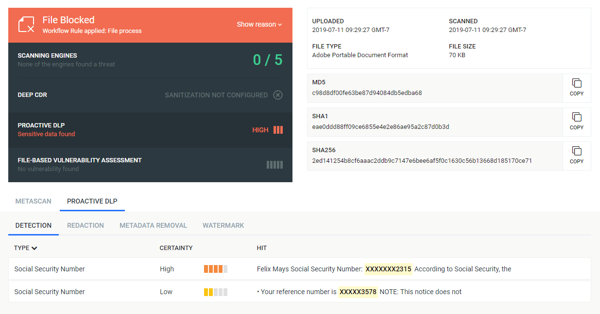Click the highlighted XXXXXXX2315 hit
Viewport: 600px width, 314px height.
tap(388, 269)
